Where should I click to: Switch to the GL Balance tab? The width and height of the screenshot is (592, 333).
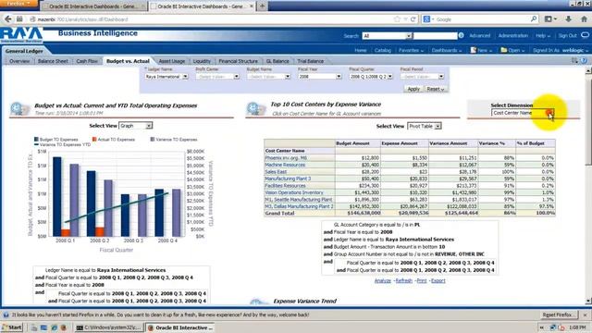click(277, 61)
